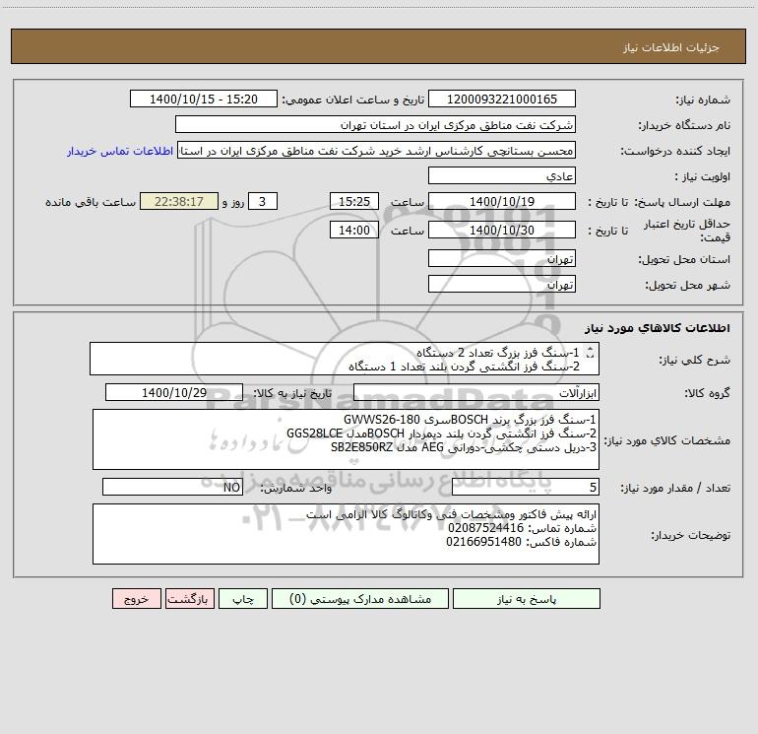Click the label 'تاریخ نیاز به کالا:'
The height and width of the screenshot is (734, 758).
(292, 393)
